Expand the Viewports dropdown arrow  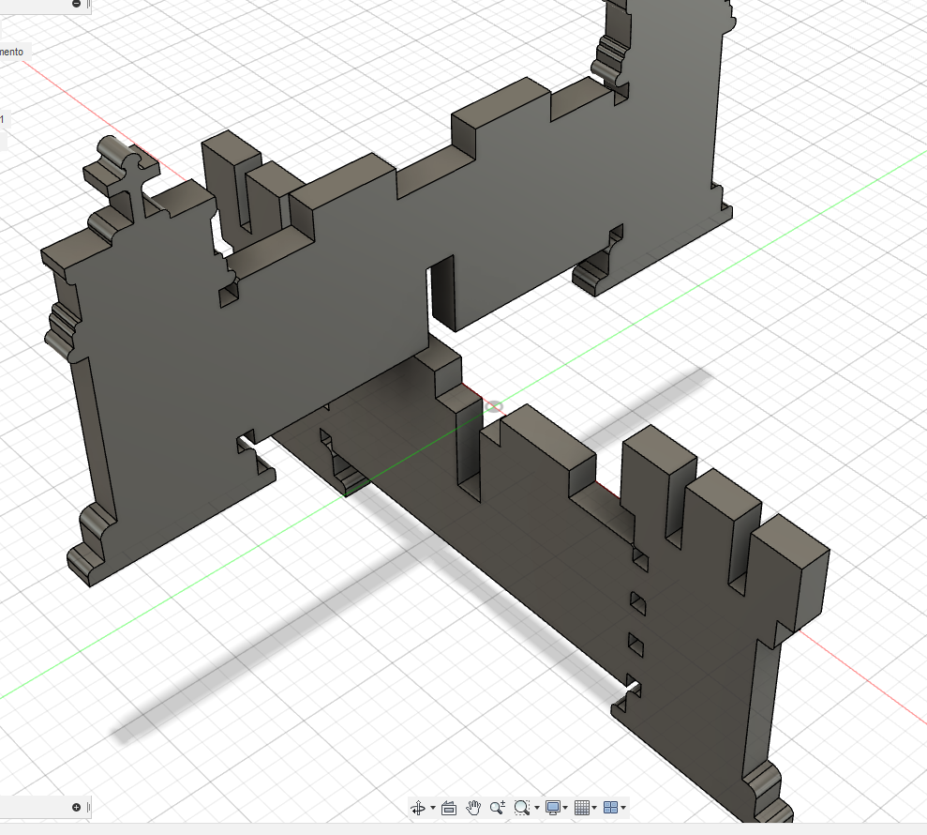(623, 808)
